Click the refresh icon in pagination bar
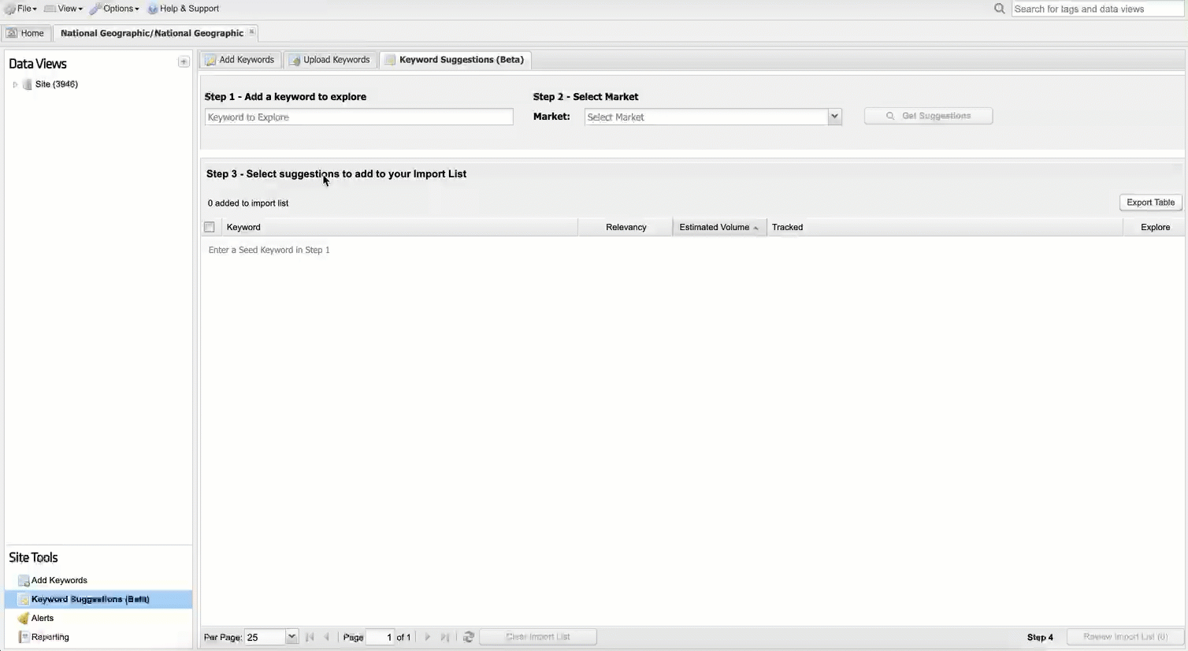This screenshot has height=651, width=1188. coord(469,637)
